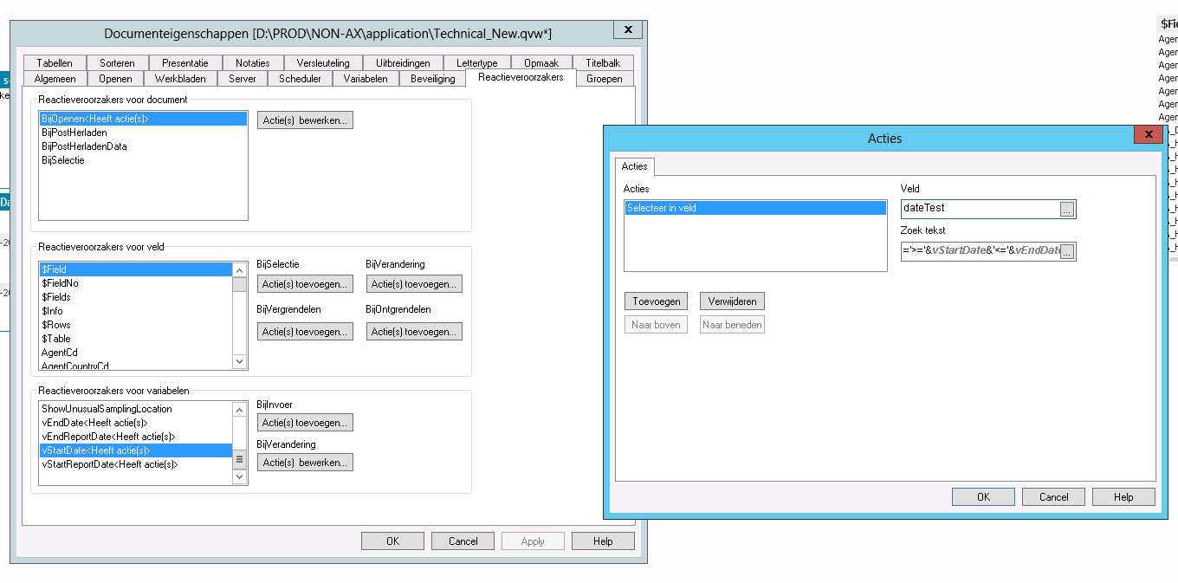Screen dimensions: 1178x583
Task: Click Toevoegen button in Acties dialog
Action: (657, 301)
